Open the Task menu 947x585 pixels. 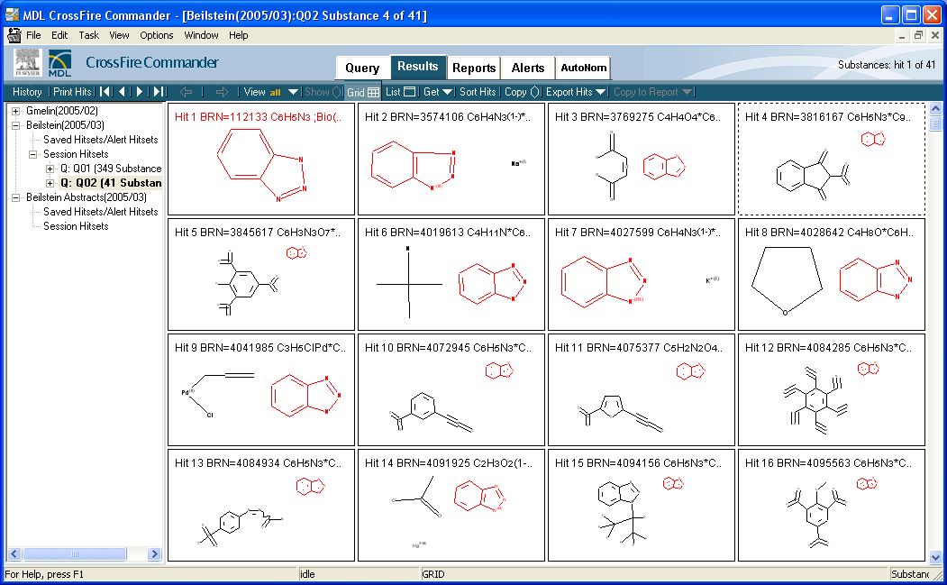tap(89, 35)
